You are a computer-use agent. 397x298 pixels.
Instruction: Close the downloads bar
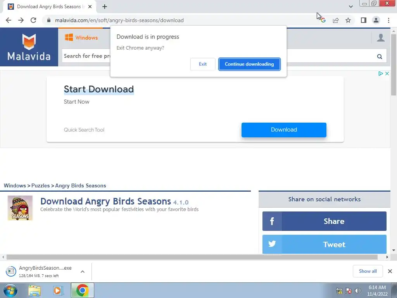pyautogui.click(x=390, y=271)
